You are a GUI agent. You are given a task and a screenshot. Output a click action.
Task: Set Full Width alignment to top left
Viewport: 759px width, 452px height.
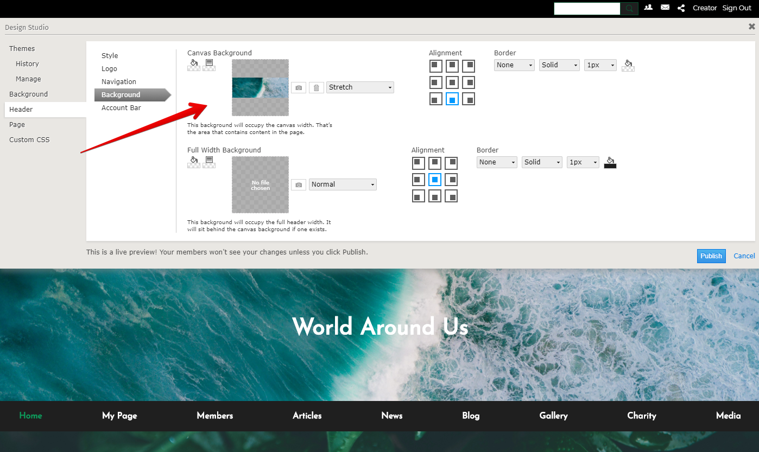(418, 163)
